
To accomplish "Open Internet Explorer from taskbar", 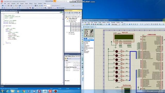I will pyautogui.click(x=7, y=91).
